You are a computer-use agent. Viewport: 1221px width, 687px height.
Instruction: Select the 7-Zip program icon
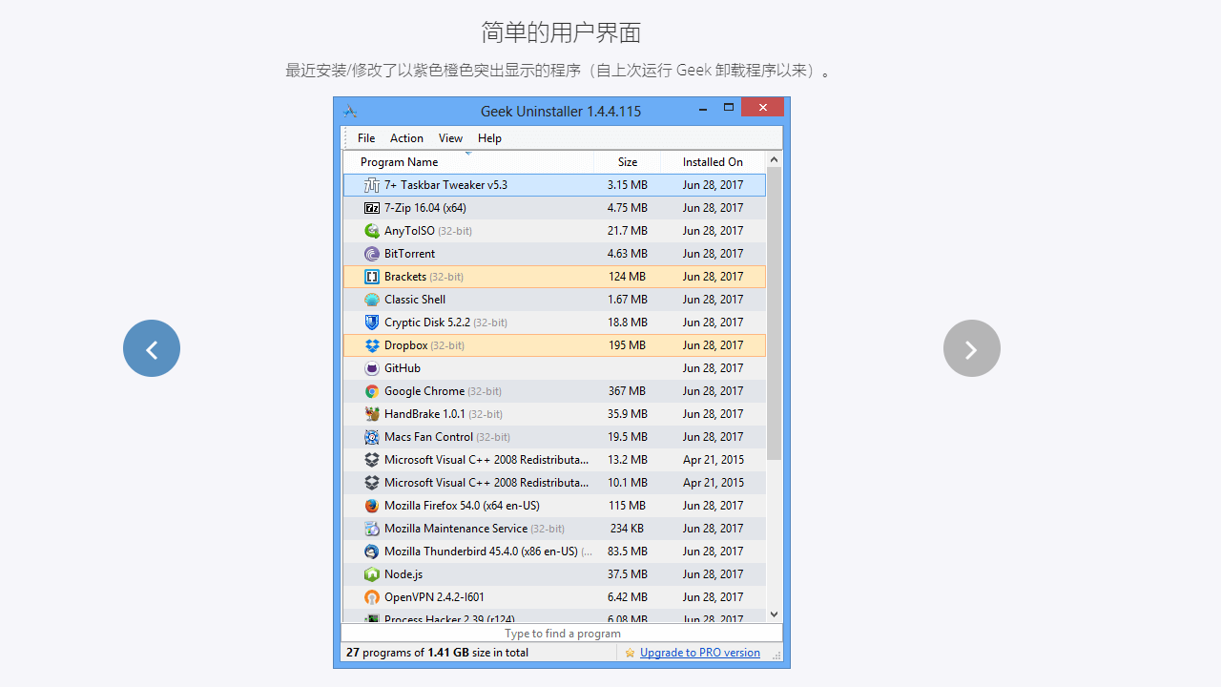[371, 207]
